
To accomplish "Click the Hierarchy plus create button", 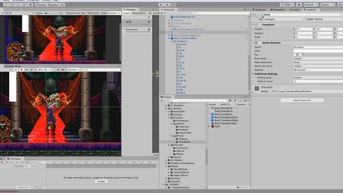I will pyautogui.click(x=162, y=13).
